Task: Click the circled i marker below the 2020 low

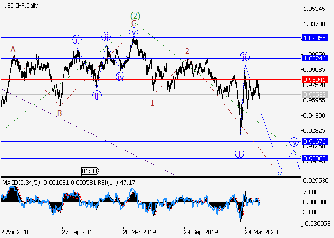Action: (240, 153)
